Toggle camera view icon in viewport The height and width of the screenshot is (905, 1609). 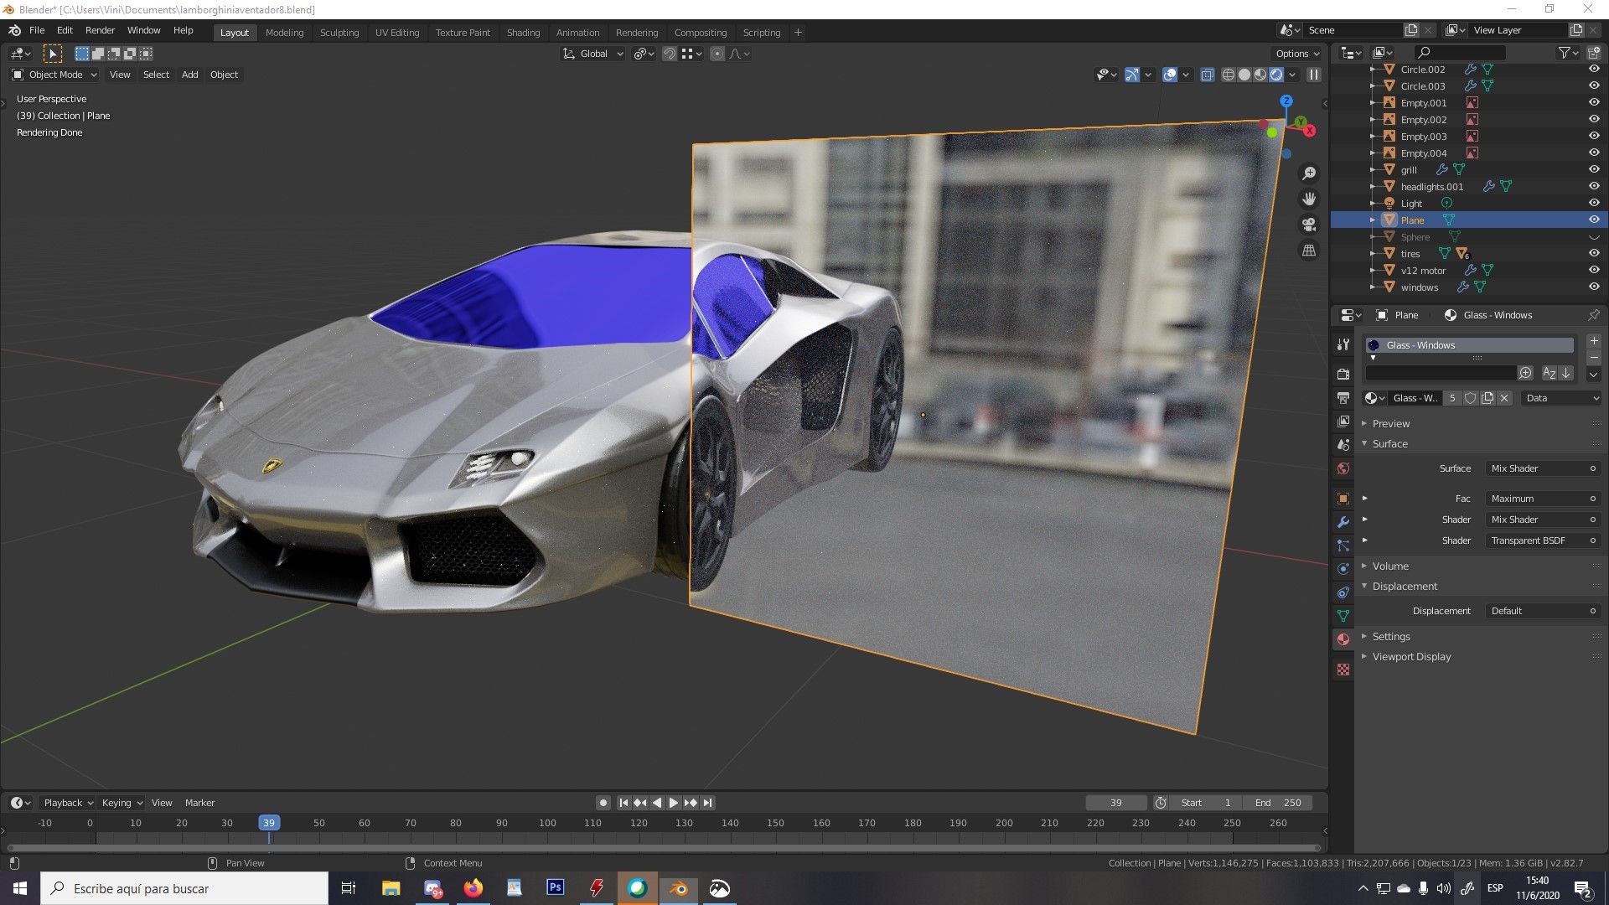1309,225
